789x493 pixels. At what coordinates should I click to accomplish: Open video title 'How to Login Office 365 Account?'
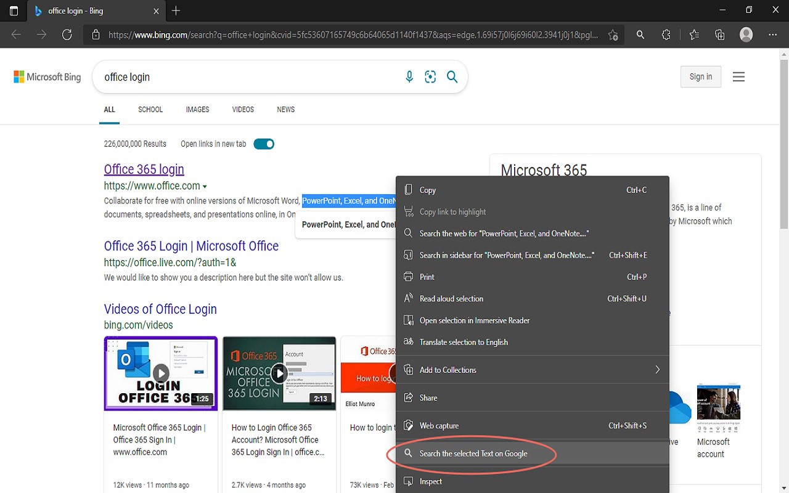(278, 439)
